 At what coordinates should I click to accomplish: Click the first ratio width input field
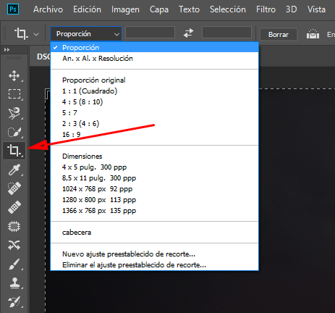coord(150,33)
